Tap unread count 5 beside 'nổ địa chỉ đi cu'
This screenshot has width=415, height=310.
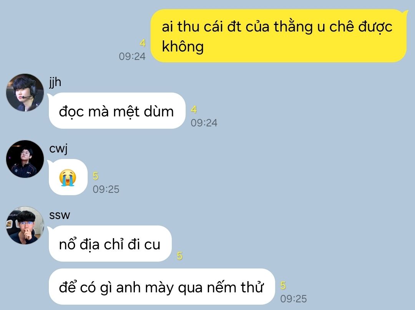click(x=180, y=256)
